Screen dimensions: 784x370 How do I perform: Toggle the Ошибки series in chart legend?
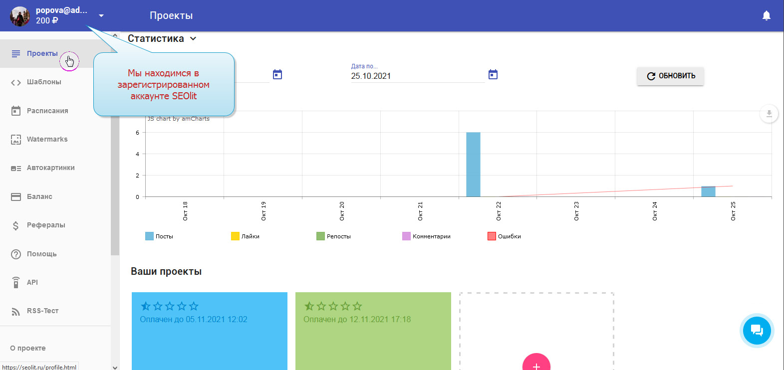pyautogui.click(x=492, y=236)
